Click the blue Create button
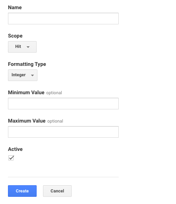 [22, 191]
